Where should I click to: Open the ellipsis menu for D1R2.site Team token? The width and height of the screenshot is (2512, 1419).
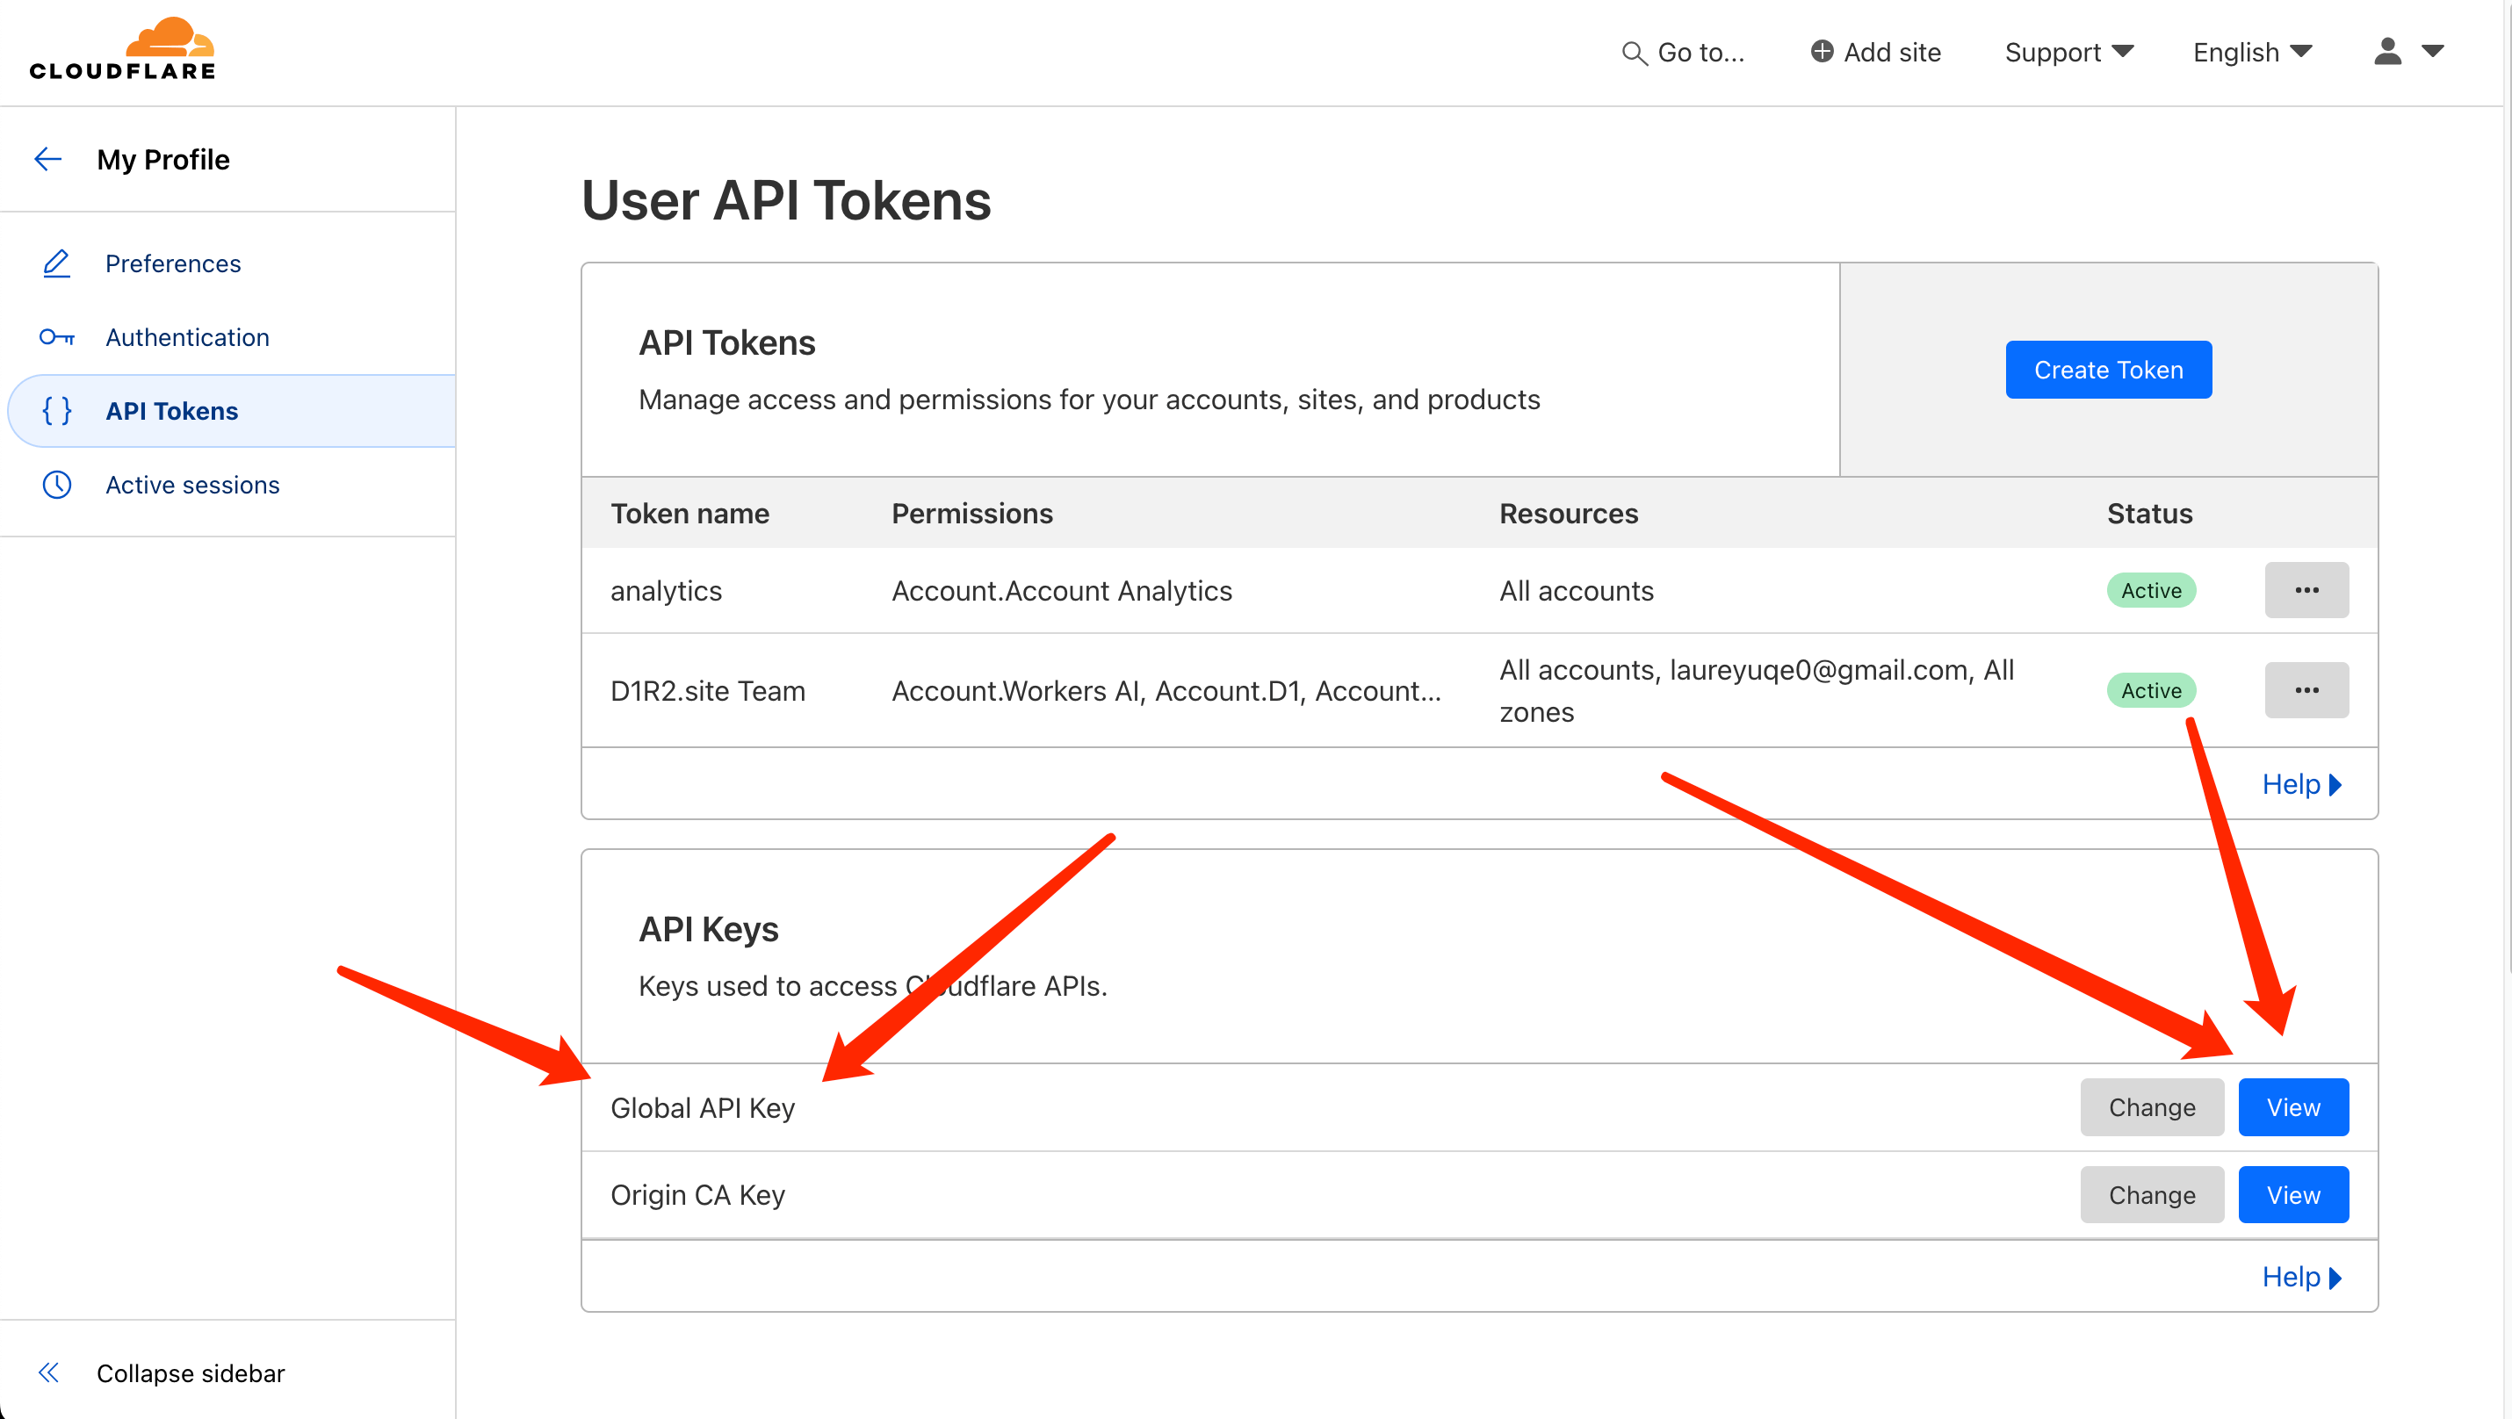point(2306,690)
